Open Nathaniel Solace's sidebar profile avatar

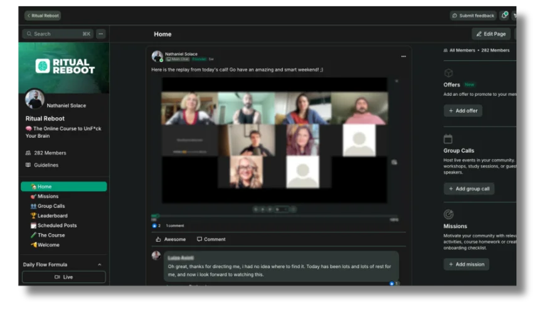click(34, 99)
